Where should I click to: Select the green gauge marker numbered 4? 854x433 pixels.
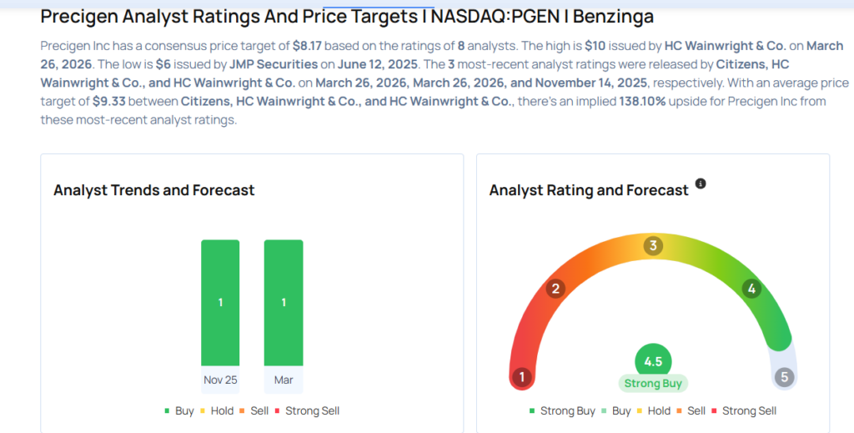(x=751, y=289)
